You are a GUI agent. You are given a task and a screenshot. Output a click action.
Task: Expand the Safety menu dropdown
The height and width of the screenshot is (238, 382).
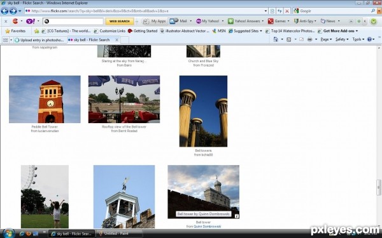342,39
